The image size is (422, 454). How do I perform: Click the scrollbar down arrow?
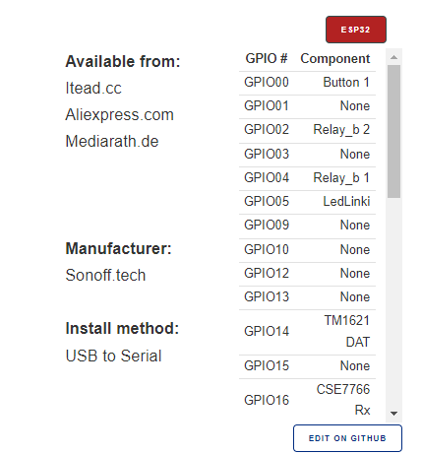point(393,414)
